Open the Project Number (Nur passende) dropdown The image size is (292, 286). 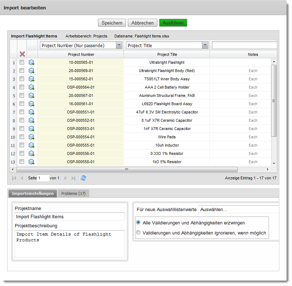(119, 45)
